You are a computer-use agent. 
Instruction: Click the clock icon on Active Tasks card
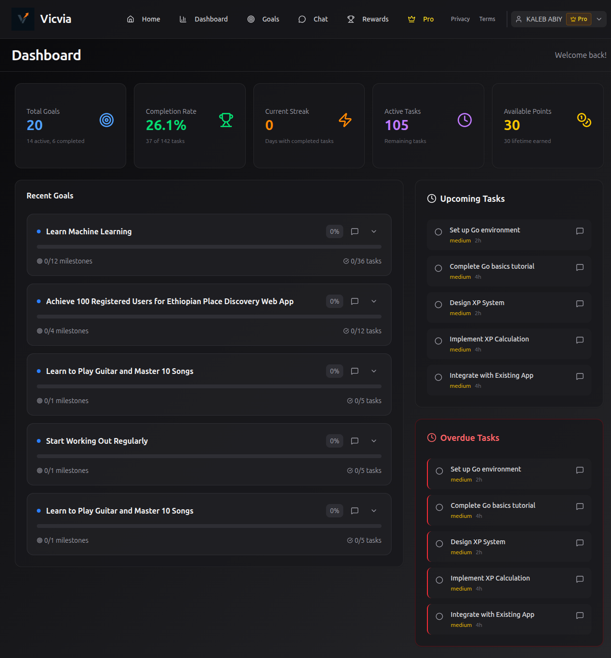(464, 120)
